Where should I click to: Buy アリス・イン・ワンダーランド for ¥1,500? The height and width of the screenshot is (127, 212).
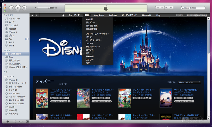coord(141,98)
